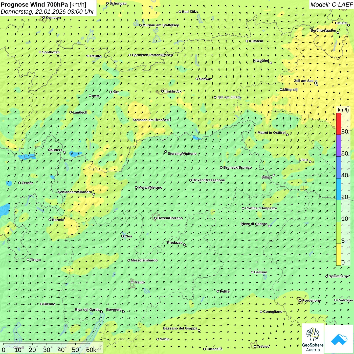Image resolution: width=354 pixels, height=354 pixels.
Task: Click the 'Schlanders/Silandro' label
Action: click(75, 192)
